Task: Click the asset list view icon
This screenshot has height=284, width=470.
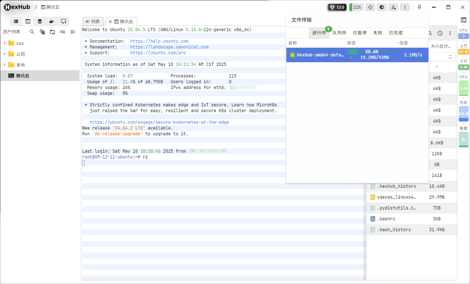Action: point(16,21)
